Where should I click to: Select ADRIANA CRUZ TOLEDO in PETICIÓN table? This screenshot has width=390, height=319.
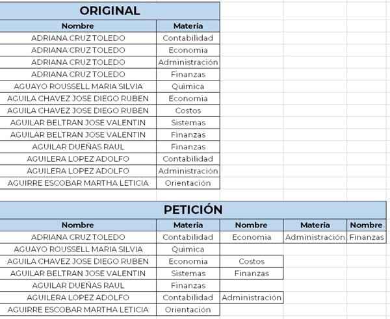tap(78, 237)
